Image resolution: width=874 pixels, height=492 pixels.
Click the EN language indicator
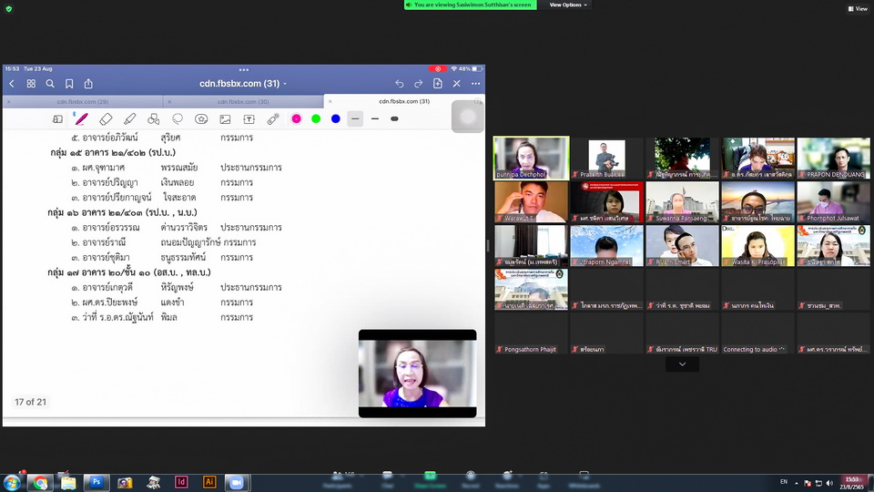784,482
